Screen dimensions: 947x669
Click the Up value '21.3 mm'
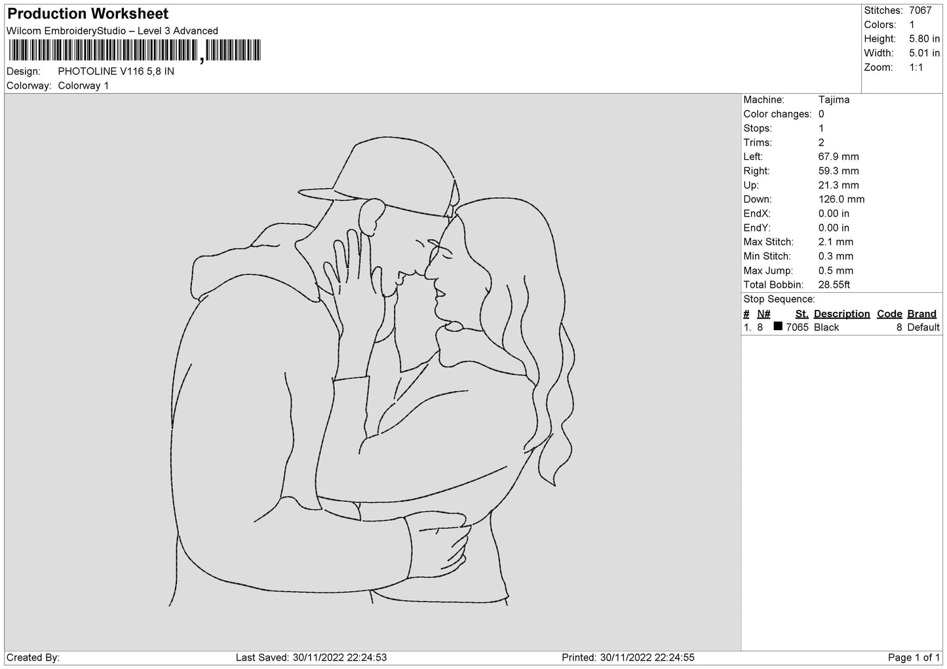coord(838,185)
